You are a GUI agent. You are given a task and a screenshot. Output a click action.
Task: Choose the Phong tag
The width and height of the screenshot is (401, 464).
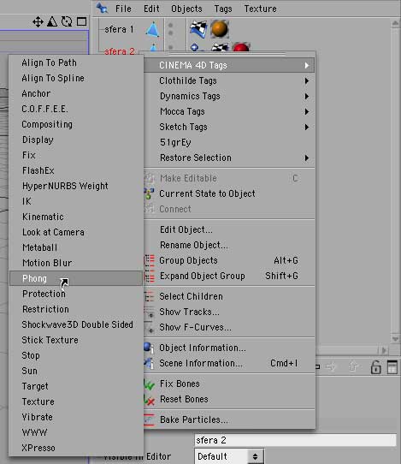coord(76,278)
